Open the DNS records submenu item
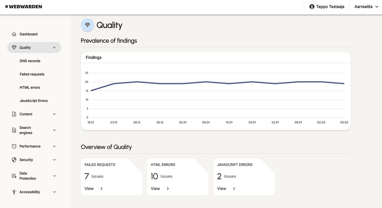This screenshot has width=382, height=208. 30,61
